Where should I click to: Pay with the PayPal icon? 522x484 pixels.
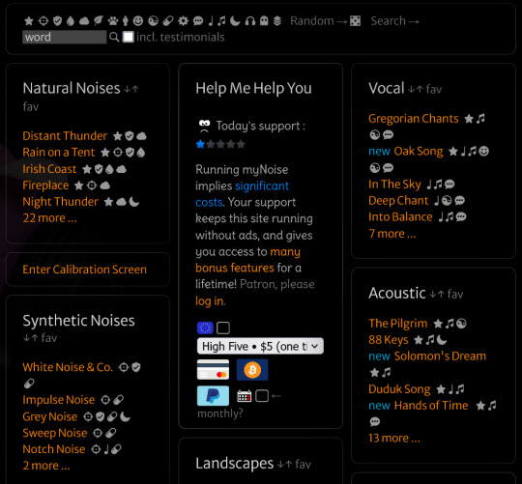tap(213, 395)
